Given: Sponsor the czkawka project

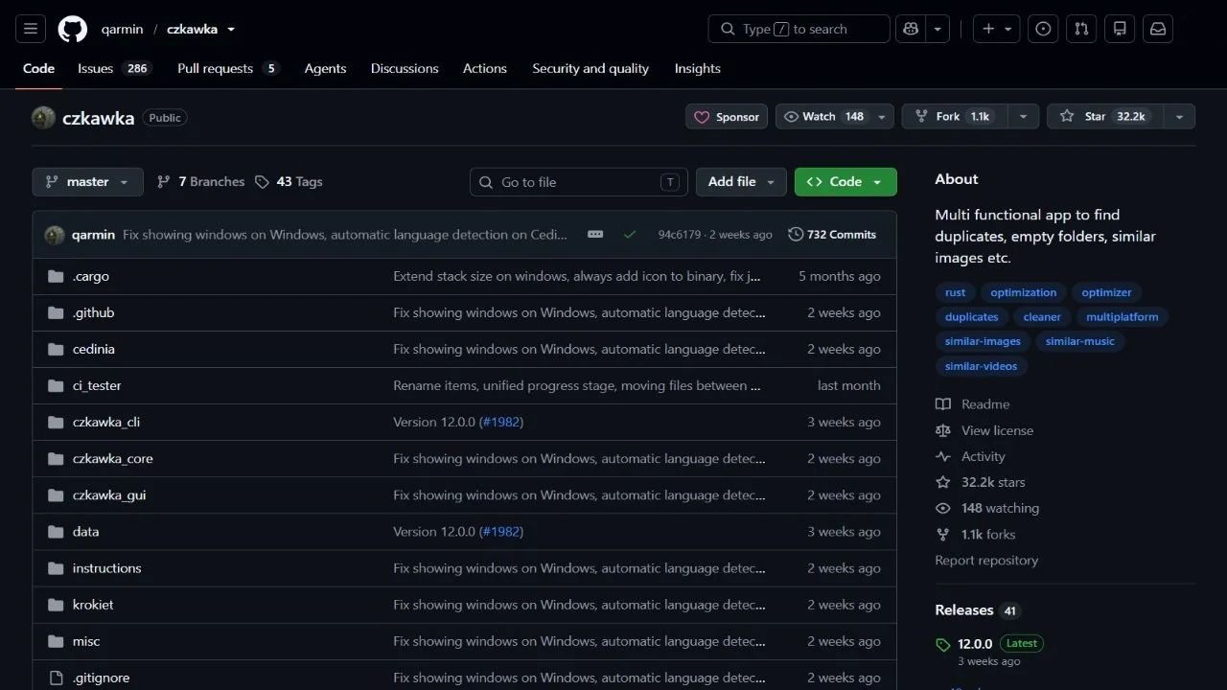Looking at the screenshot, I should 727,117.
